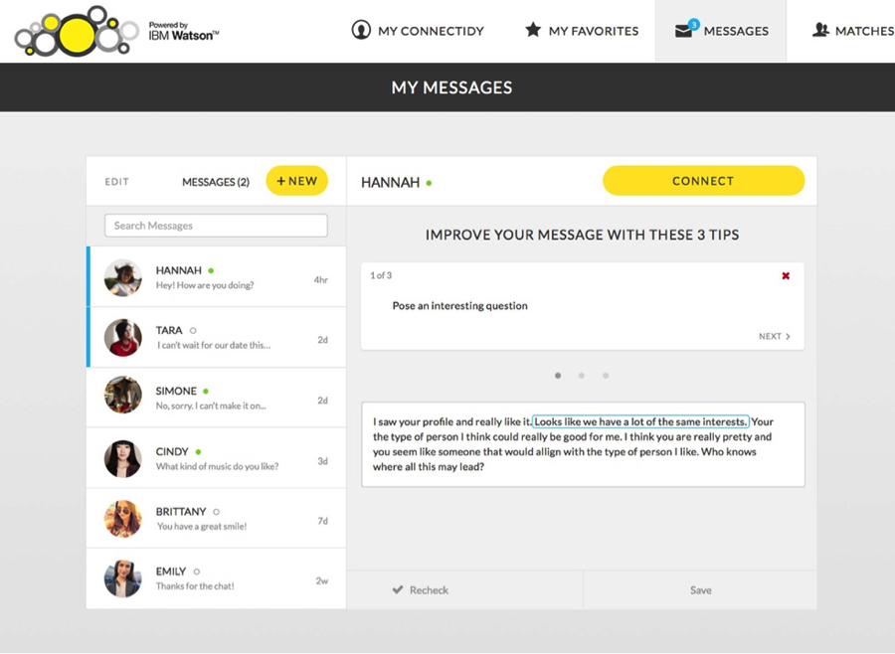
Task: Click Emily's offline status circle
Action: tap(195, 572)
